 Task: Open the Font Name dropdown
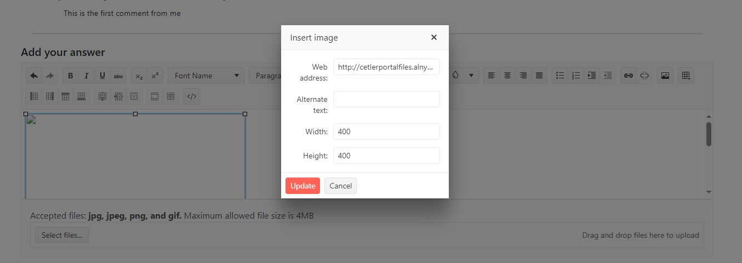click(x=206, y=76)
